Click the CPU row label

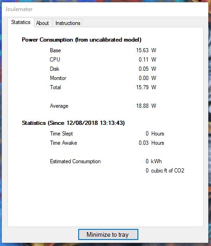(x=55, y=60)
